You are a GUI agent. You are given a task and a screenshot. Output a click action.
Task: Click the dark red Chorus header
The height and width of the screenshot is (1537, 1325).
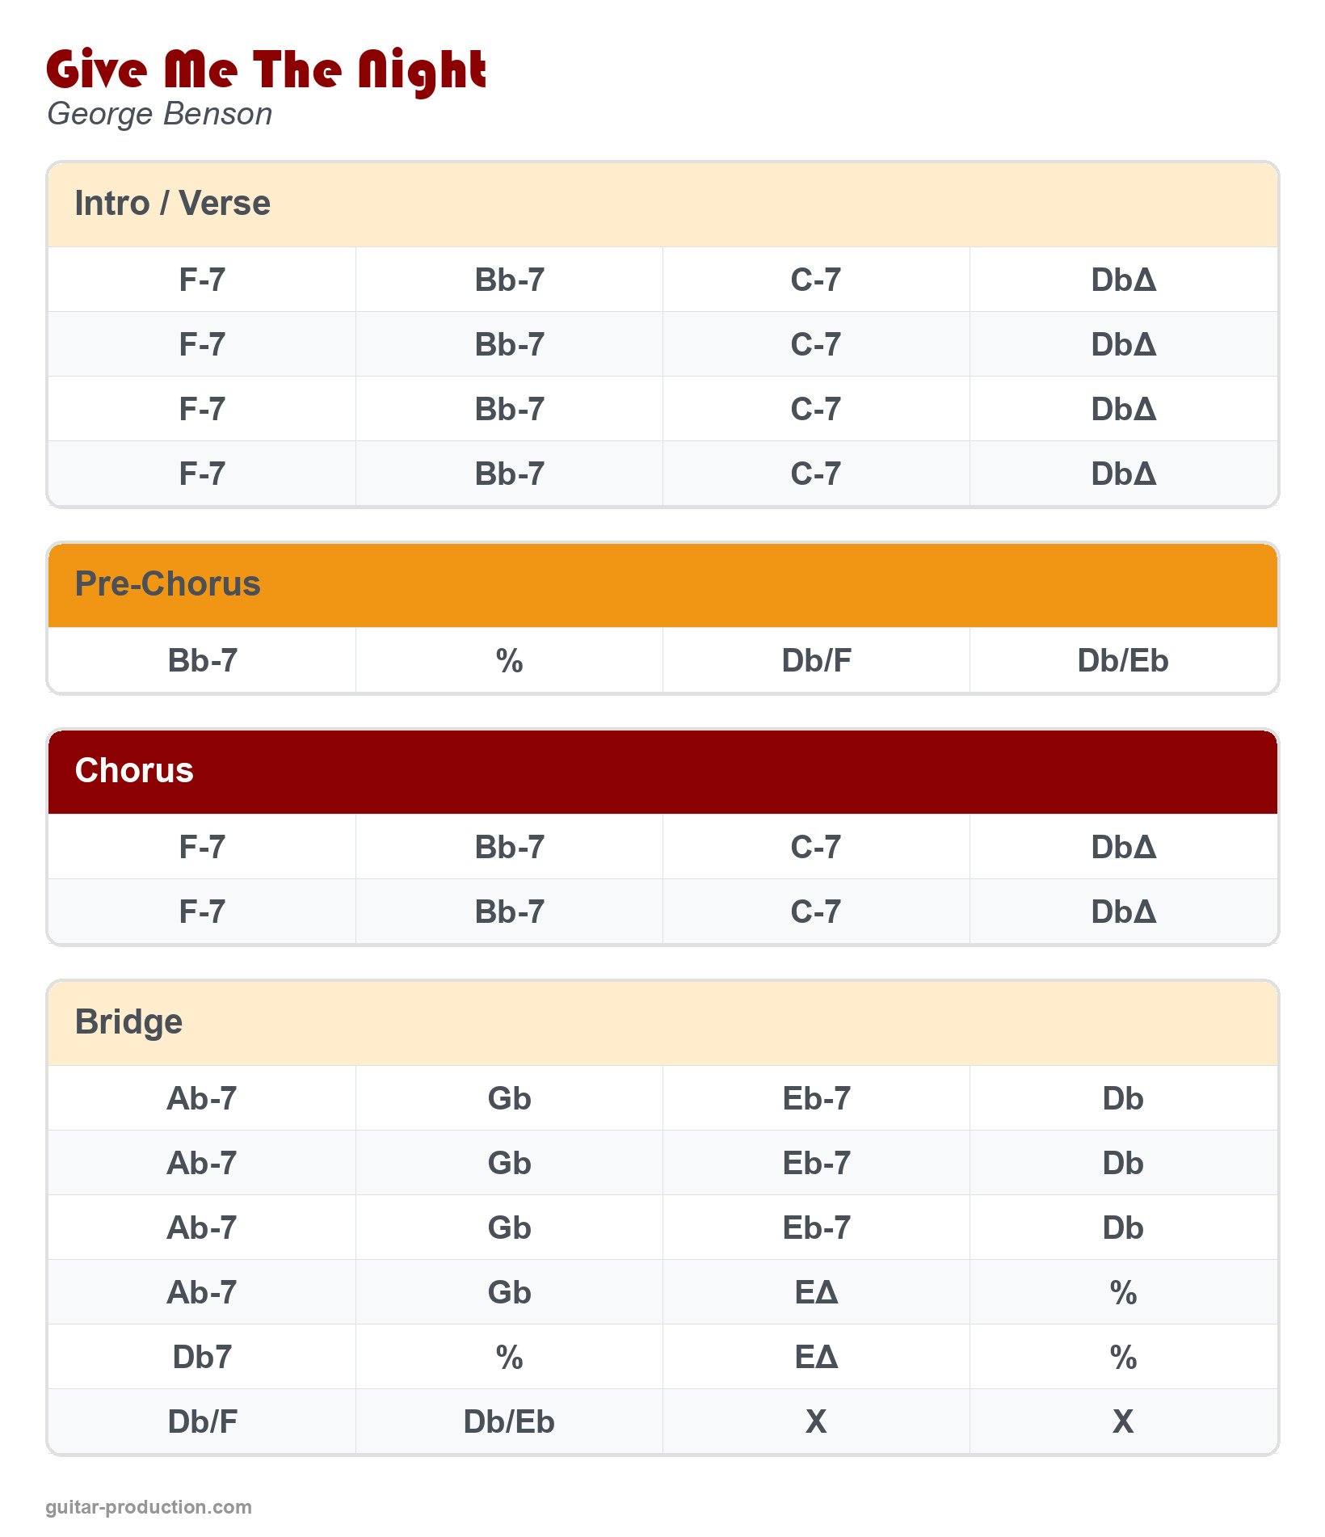coord(134,771)
